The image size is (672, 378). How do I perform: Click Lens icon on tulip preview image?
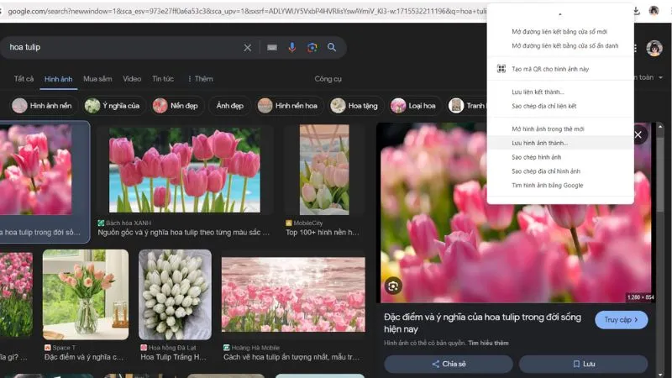click(392, 286)
